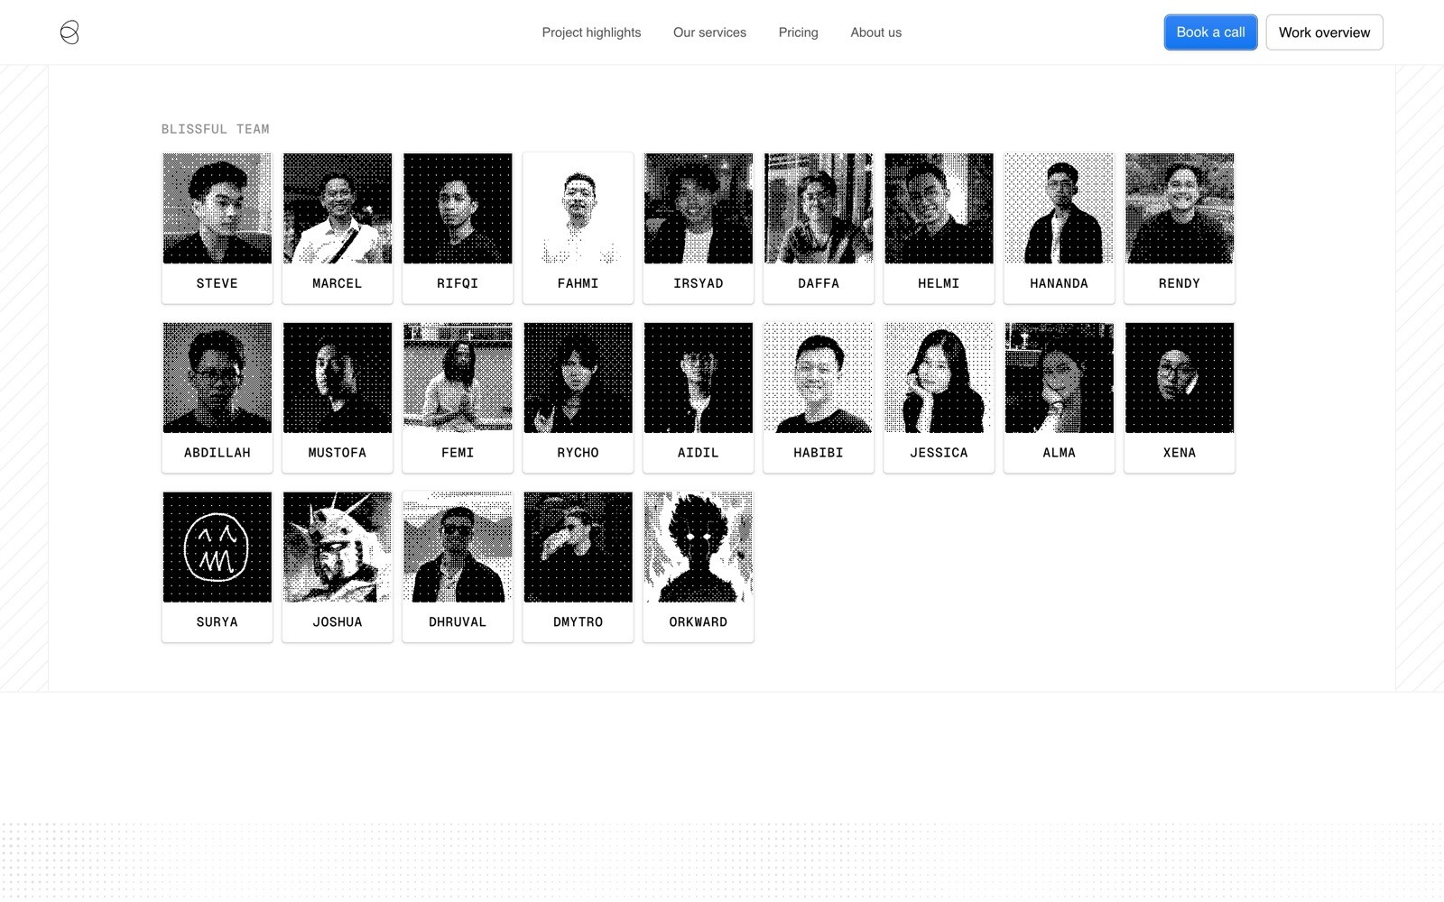Open the Pricing link
The image size is (1444, 902).
[x=798, y=32]
